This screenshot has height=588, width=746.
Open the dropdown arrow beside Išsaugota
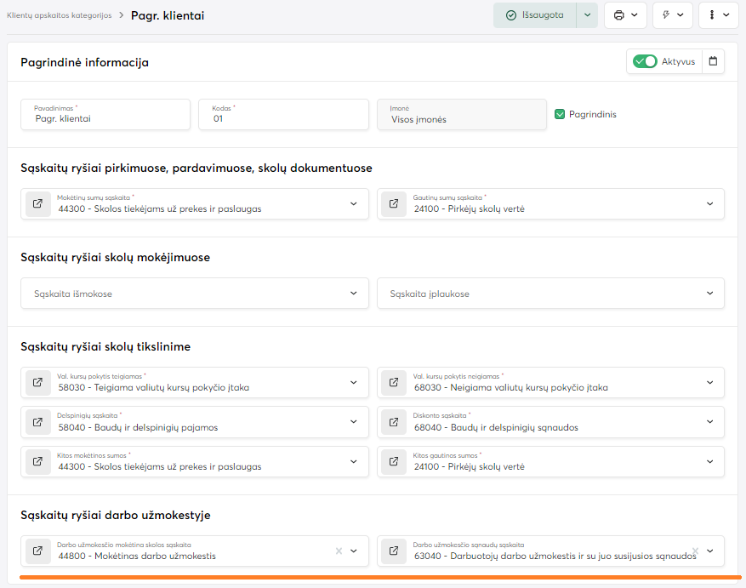[x=587, y=15]
